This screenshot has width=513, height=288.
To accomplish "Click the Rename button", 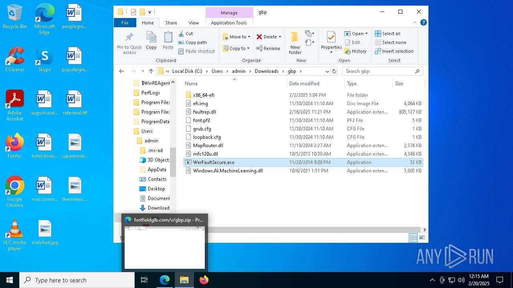I will 268,48.
